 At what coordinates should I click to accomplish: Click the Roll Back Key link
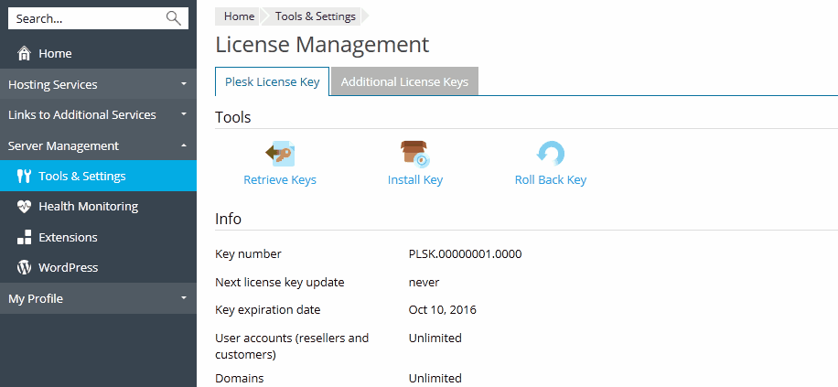click(550, 180)
